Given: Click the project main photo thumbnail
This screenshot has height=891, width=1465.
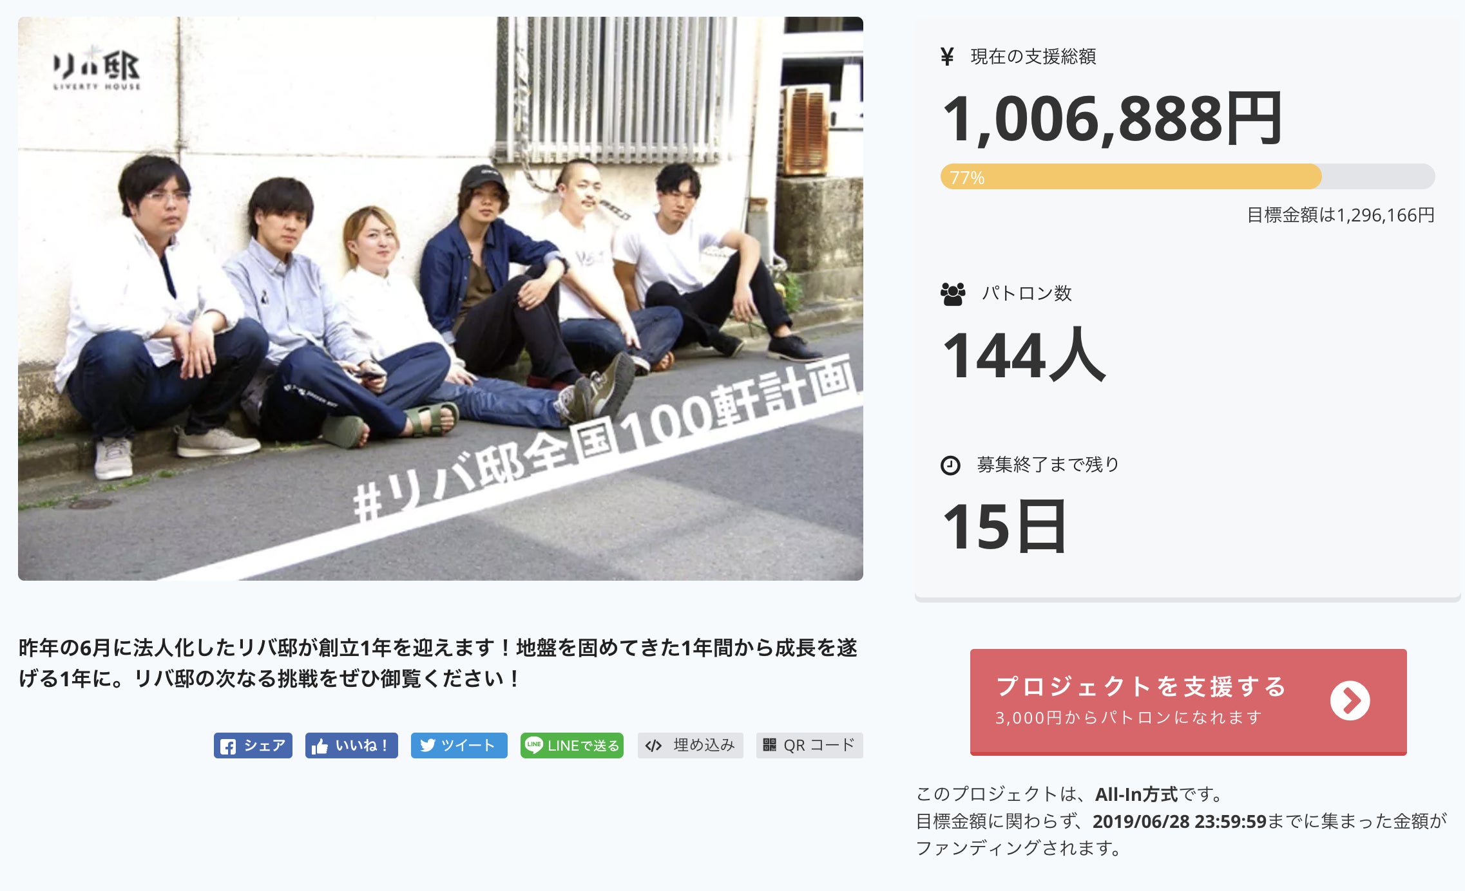Looking at the screenshot, I should click(441, 299).
